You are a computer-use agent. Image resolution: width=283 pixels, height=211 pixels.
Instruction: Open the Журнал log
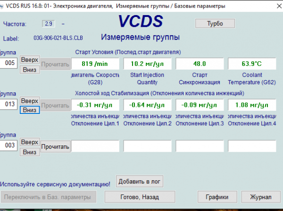coord(260,196)
